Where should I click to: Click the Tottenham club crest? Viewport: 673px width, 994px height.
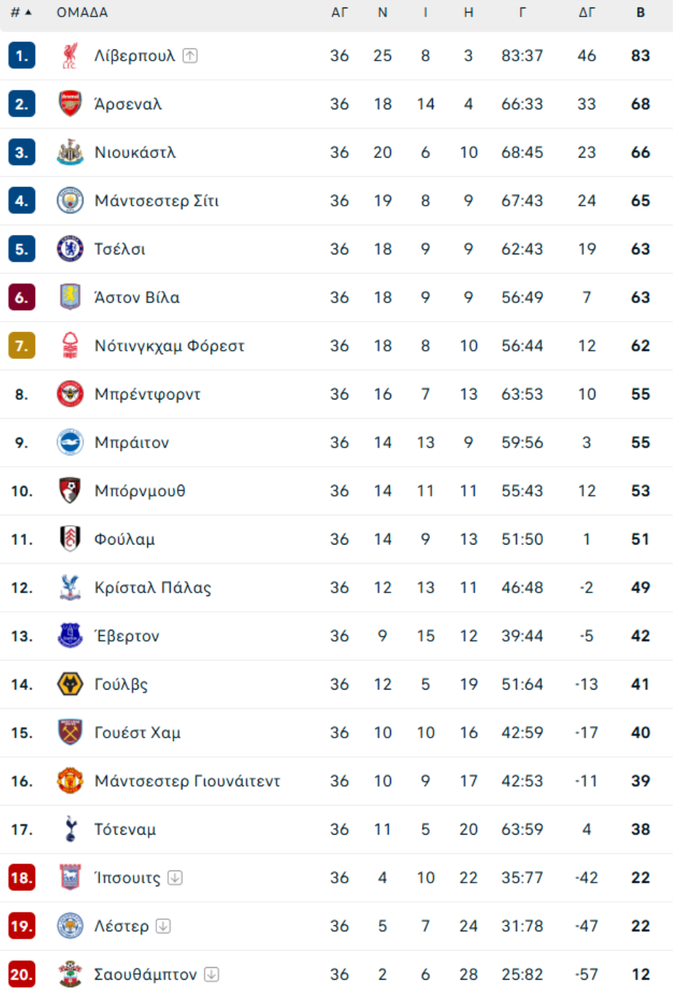(70, 829)
